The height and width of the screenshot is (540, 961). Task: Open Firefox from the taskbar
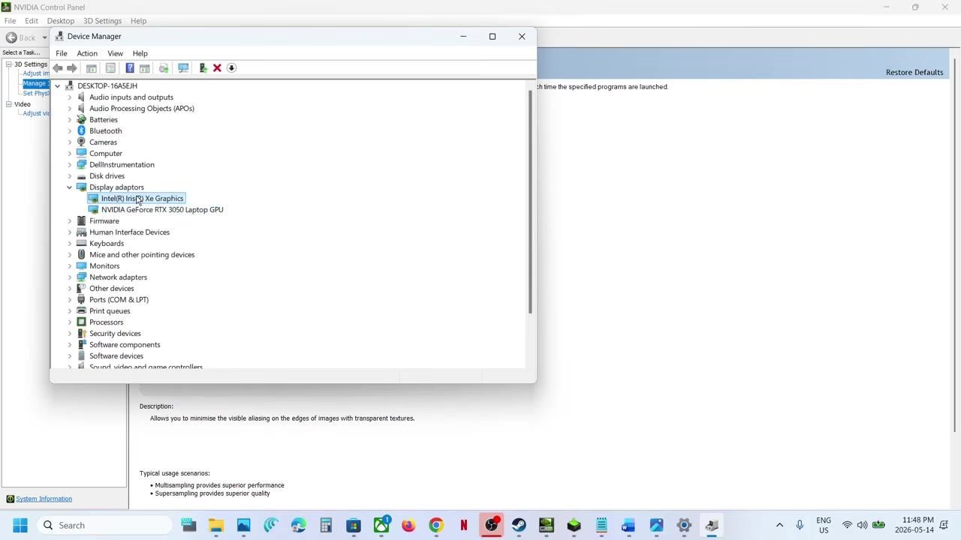[408, 525]
